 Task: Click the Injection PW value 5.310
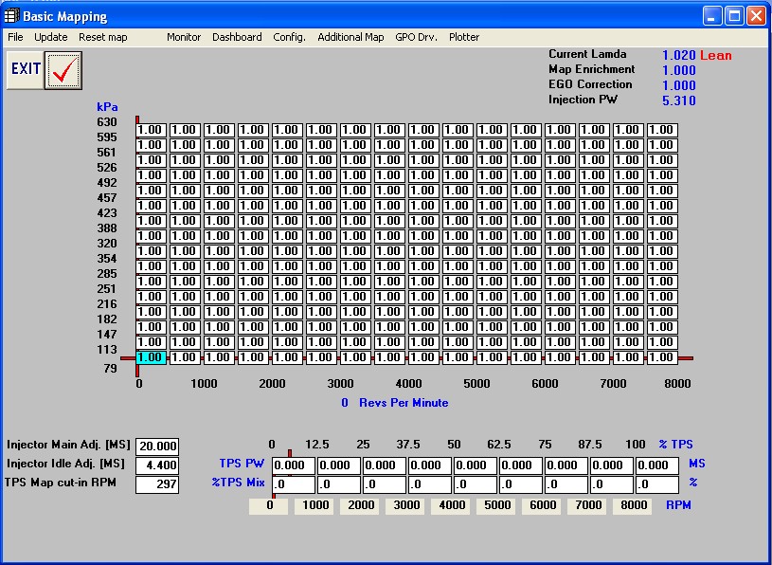pos(678,101)
